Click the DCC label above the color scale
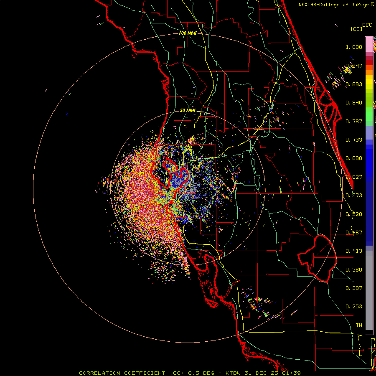Image resolution: width=376 pixels, height=376 pixels. click(367, 25)
